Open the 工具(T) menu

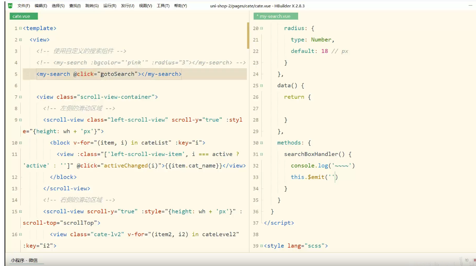pos(163,6)
